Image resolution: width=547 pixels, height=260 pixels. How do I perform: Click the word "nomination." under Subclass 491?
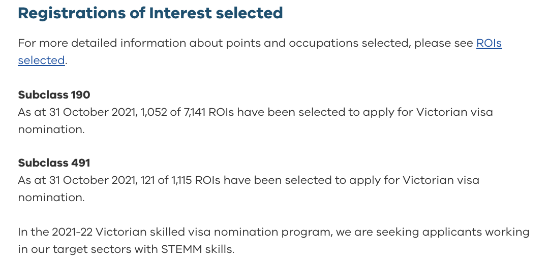coord(51,198)
